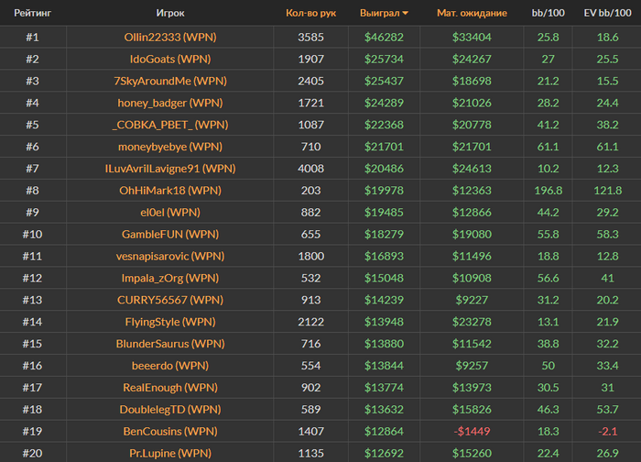The width and height of the screenshot is (641, 462).
Task: Open player Ollin22333 (WPN) profile
Action: pos(171,38)
